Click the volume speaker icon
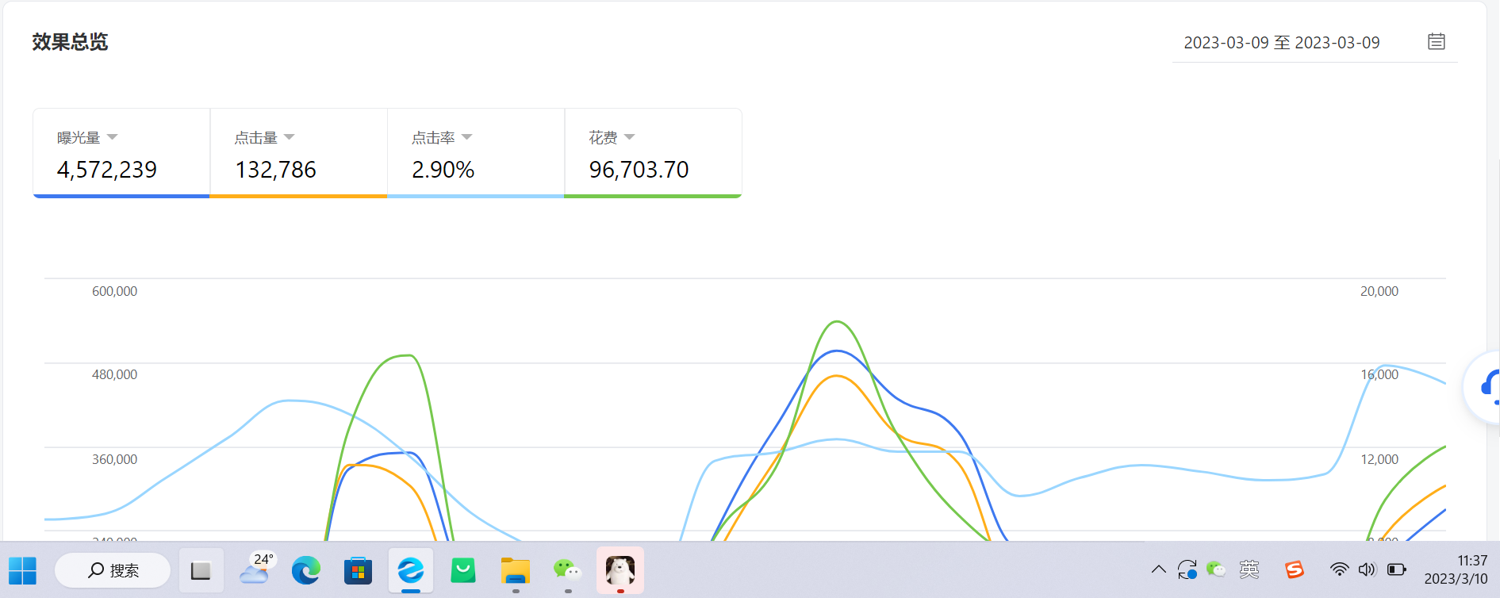 (x=1367, y=569)
